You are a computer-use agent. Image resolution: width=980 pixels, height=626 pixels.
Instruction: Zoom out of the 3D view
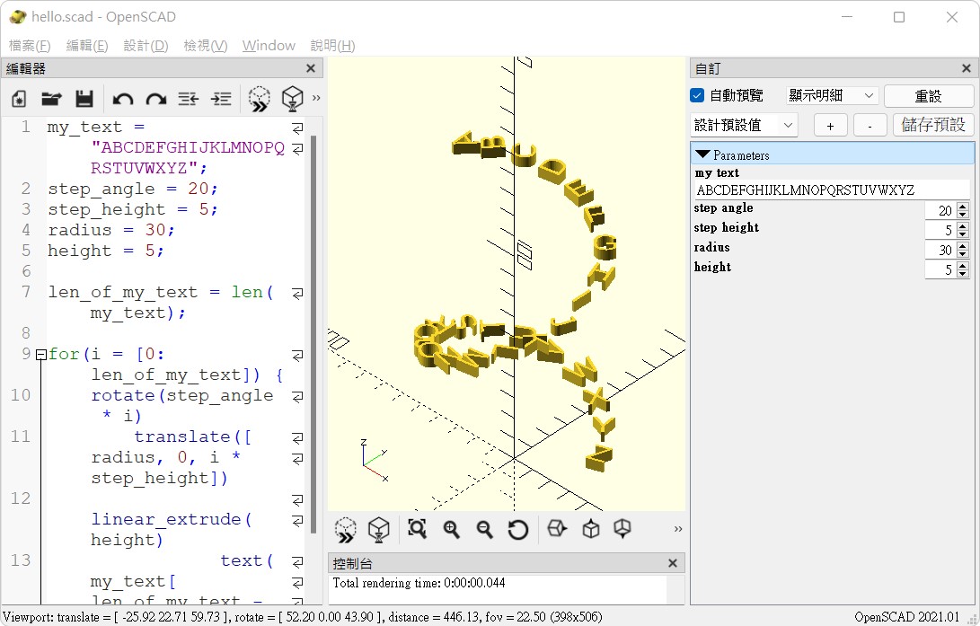click(484, 529)
